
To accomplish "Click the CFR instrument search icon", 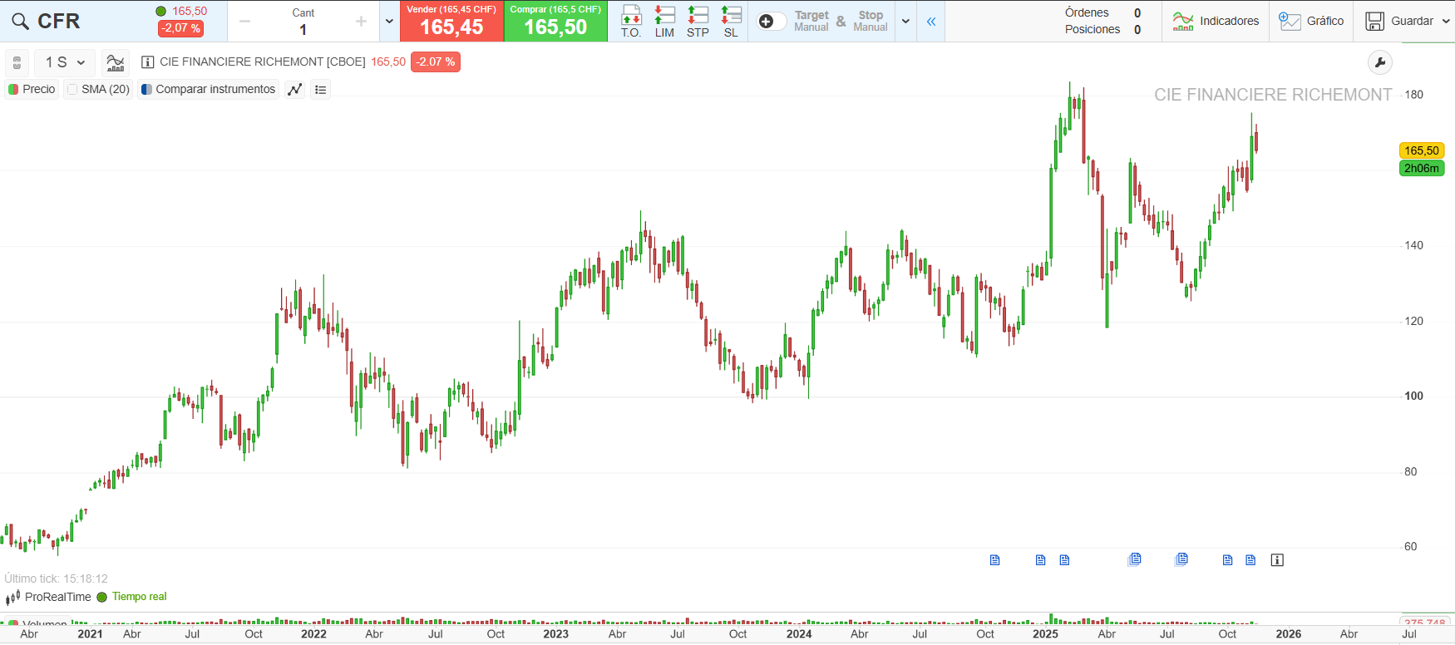I will tap(20, 22).
